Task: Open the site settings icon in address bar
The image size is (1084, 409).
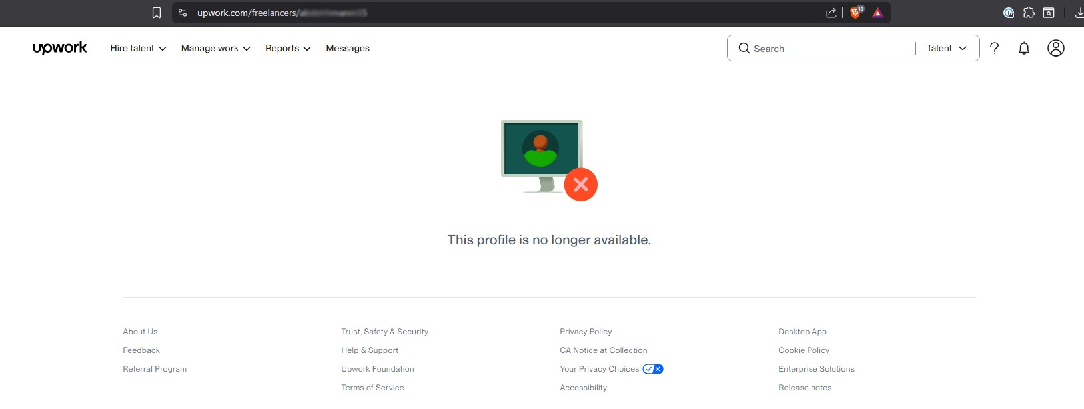Action: click(183, 13)
